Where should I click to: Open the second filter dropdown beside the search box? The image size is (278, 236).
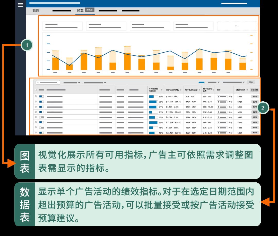tap(95, 83)
